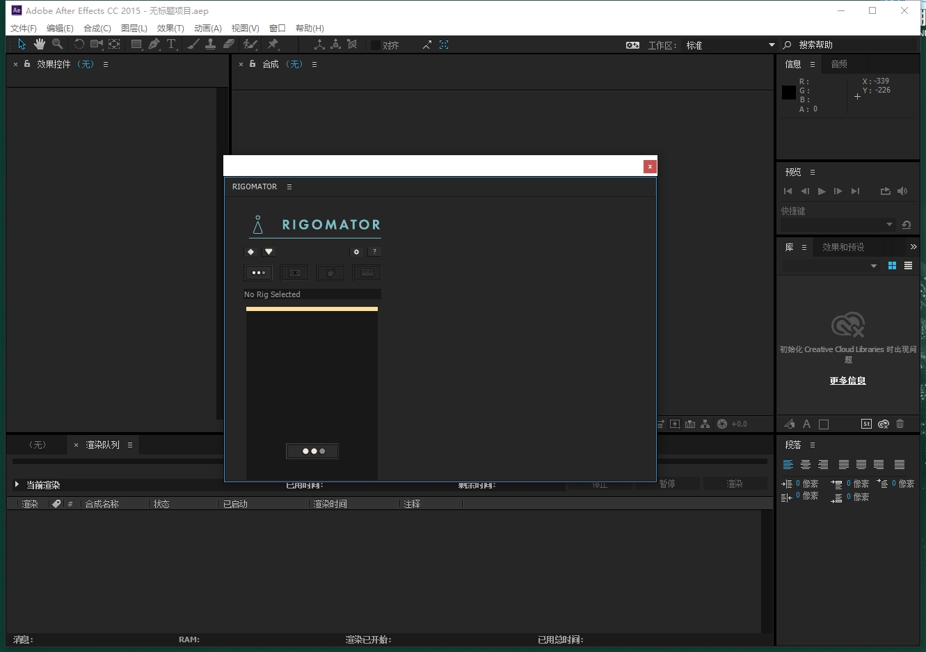The height and width of the screenshot is (652, 926).
Task: Select the Pan Behind anchor point tool
Action: click(x=114, y=44)
